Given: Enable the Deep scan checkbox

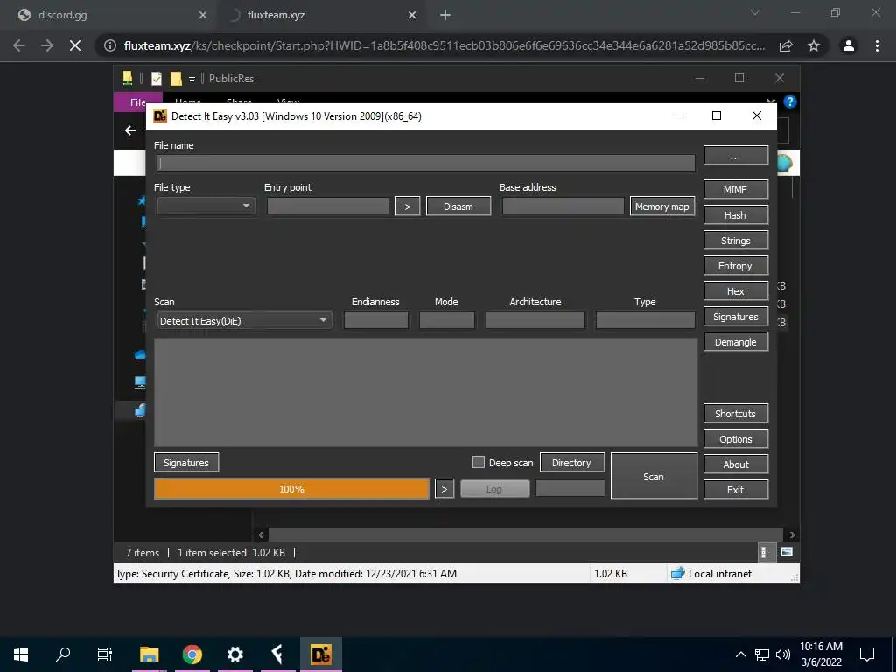Looking at the screenshot, I should tap(479, 462).
